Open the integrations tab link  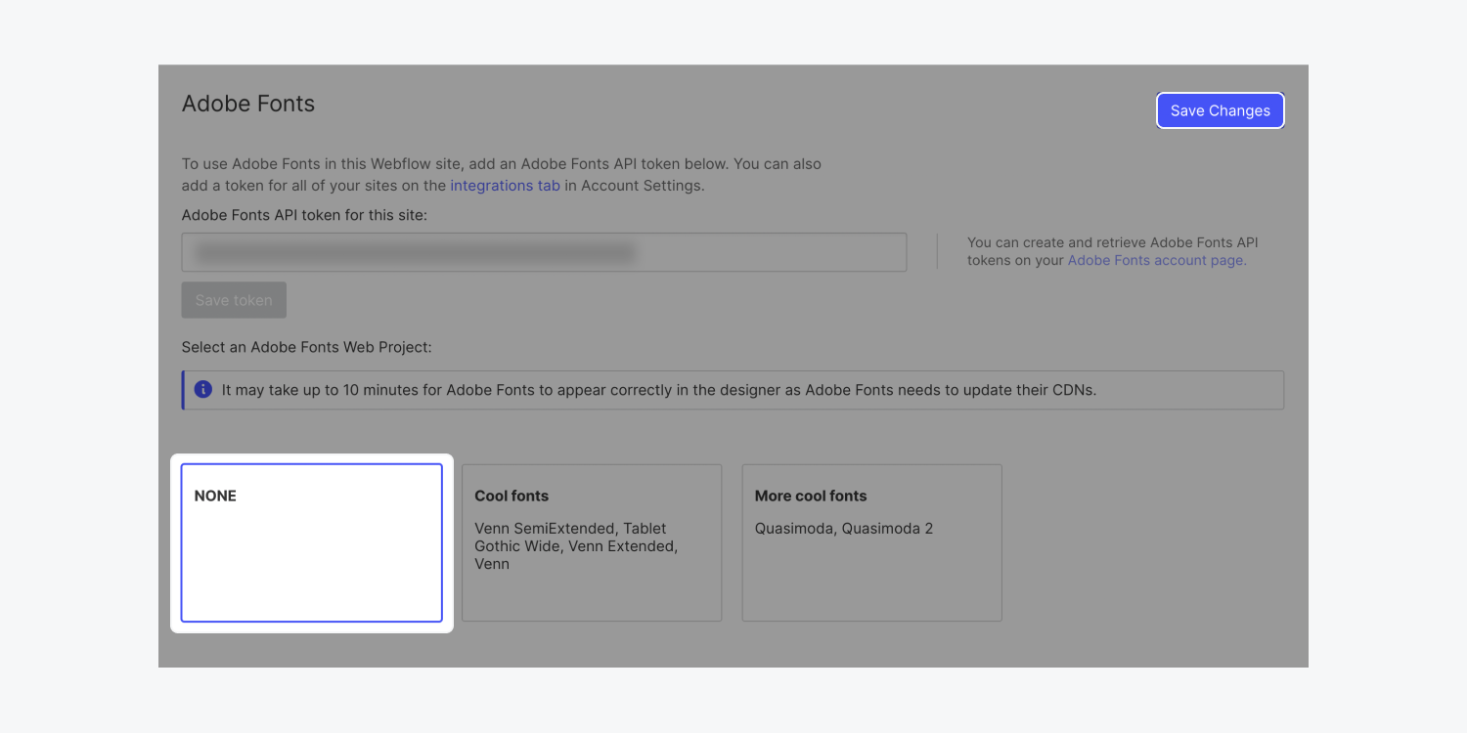(x=505, y=185)
